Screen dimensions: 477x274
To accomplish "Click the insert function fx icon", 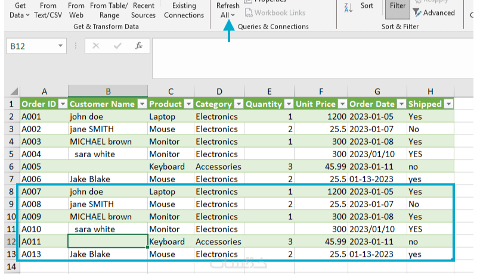I will 138,46.
